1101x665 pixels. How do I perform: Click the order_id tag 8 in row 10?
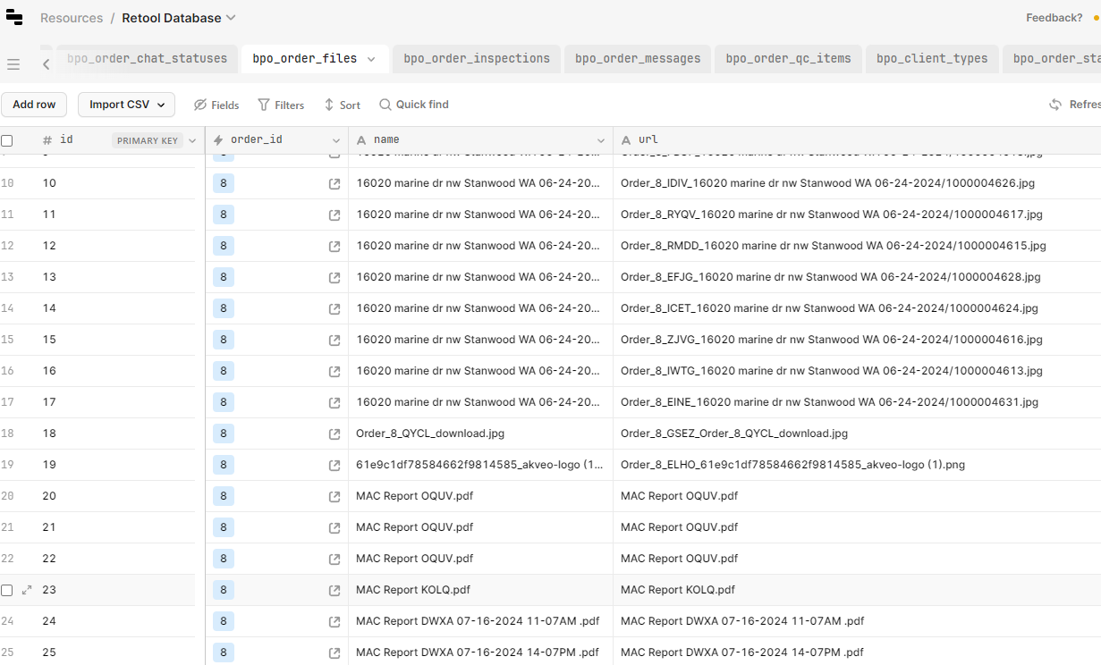[x=224, y=183]
